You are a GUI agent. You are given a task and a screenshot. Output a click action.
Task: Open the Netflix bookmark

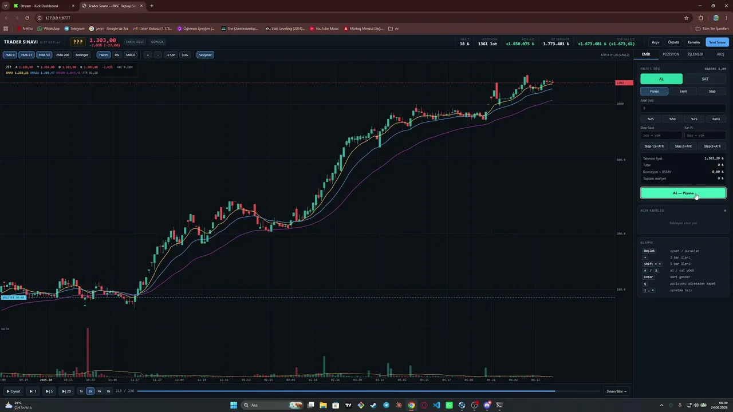coord(25,28)
